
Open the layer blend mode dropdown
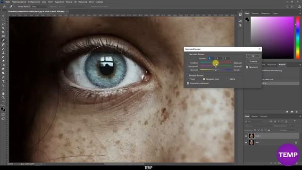click(258, 126)
